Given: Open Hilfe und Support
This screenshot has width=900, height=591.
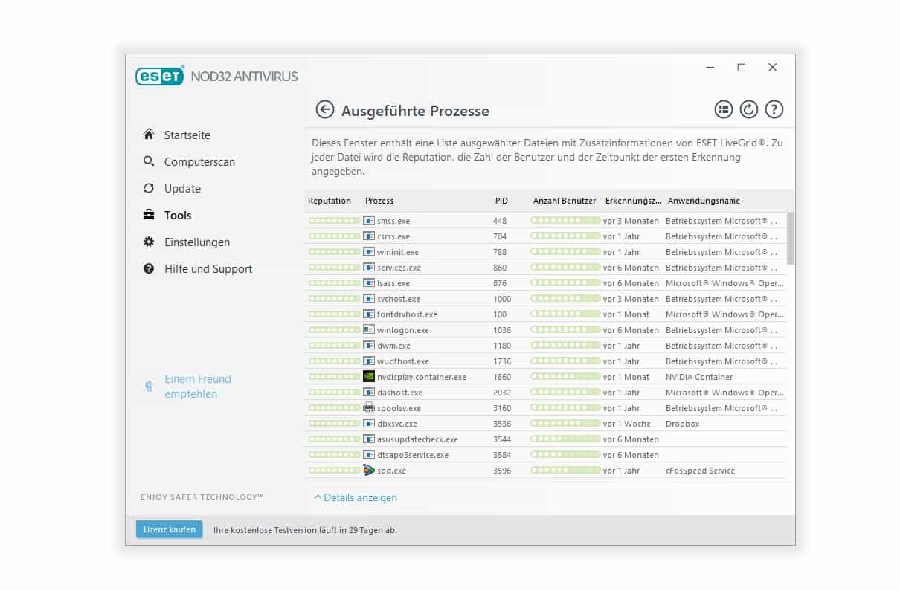Looking at the screenshot, I should pos(208,268).
